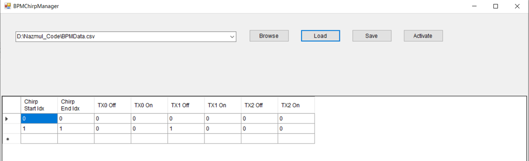Viewport: 529px width, 161px height.
Task: Select the grid's top-left select-all corner cell
Action: 12,105
